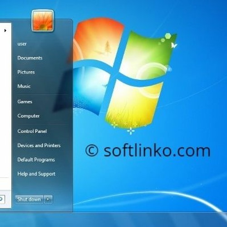Click the Shut down button
Screen dimensions: 227x227
point(29,199)
